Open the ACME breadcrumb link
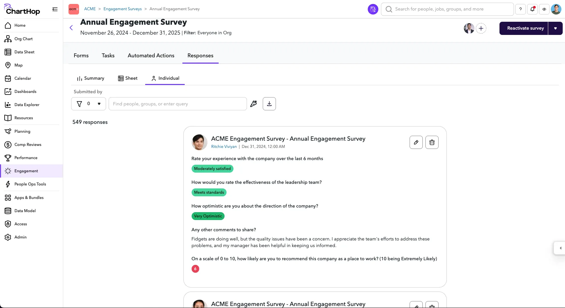565x308 pixels. click(x=90, y=9)
